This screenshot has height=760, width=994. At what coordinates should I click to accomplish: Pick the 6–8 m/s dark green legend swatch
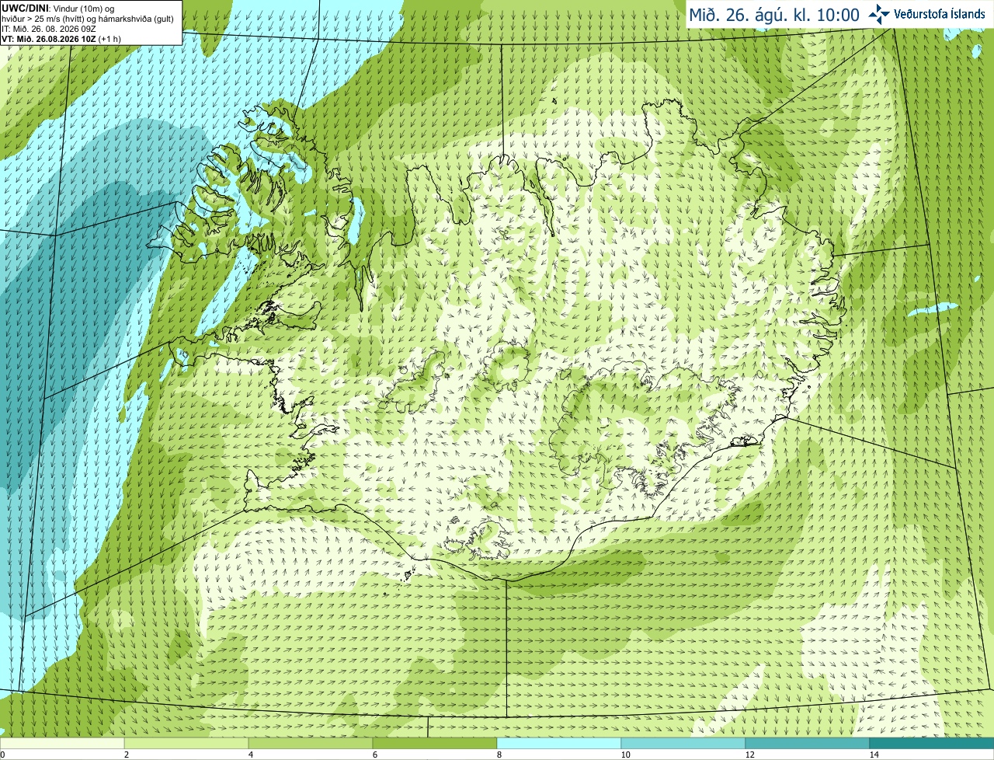435,744
